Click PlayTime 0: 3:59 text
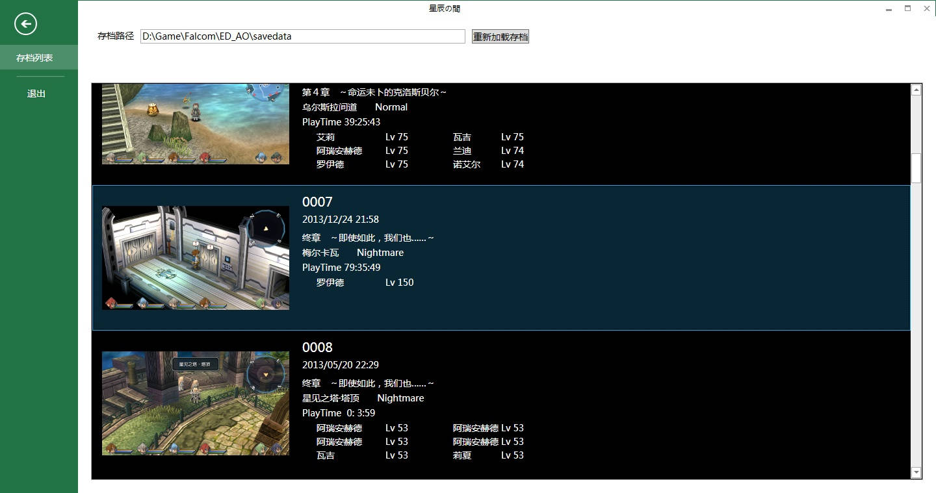Image resolution: width=936 pixels, height=493 pixels. click(x=339, y=413)
